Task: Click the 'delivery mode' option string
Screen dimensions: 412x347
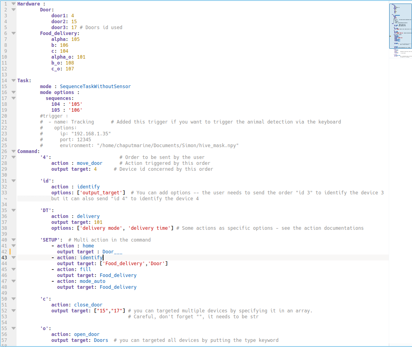Action: click(x=101, y=228)
